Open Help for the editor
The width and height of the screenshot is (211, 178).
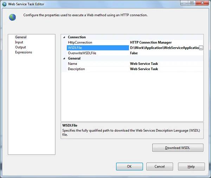(191, 166)
